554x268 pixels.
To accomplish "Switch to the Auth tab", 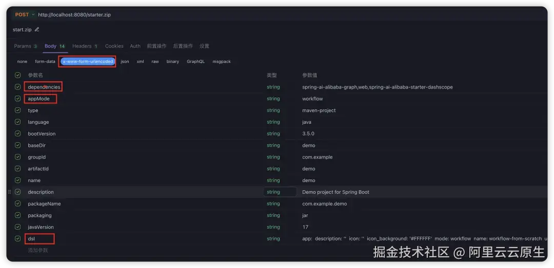I will [135, 46].
